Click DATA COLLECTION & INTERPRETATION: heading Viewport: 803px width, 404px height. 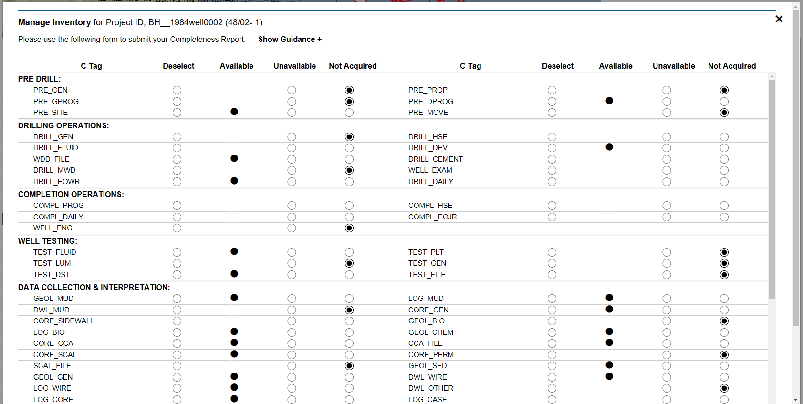[x=94, y=287]
